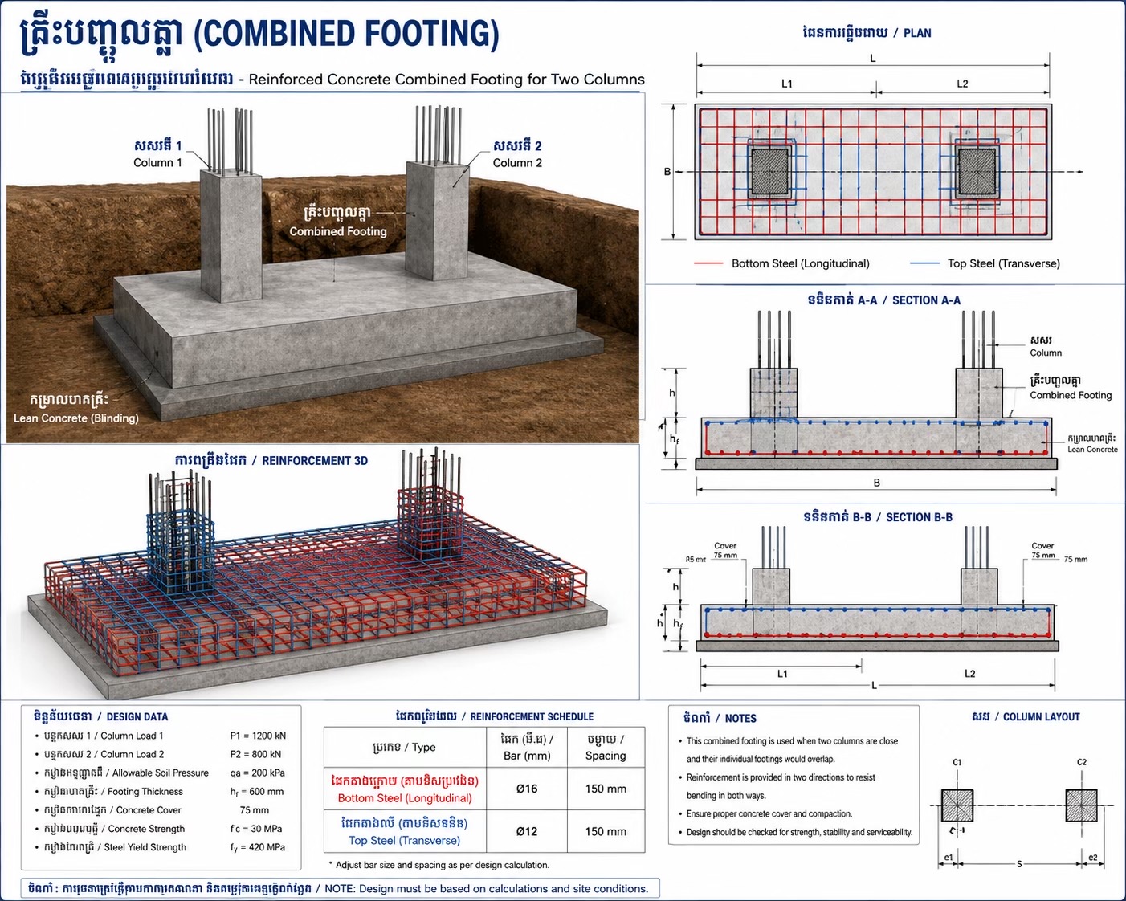Click the "Spacing" column header
This screenshot has height=901, width=1126.
[x=606, y=756]
